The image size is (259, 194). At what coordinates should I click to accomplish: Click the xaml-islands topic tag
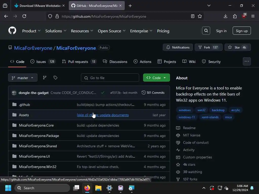(x=210, y=117)
